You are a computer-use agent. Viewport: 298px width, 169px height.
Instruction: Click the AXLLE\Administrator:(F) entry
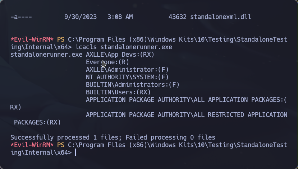coord(127,70)
